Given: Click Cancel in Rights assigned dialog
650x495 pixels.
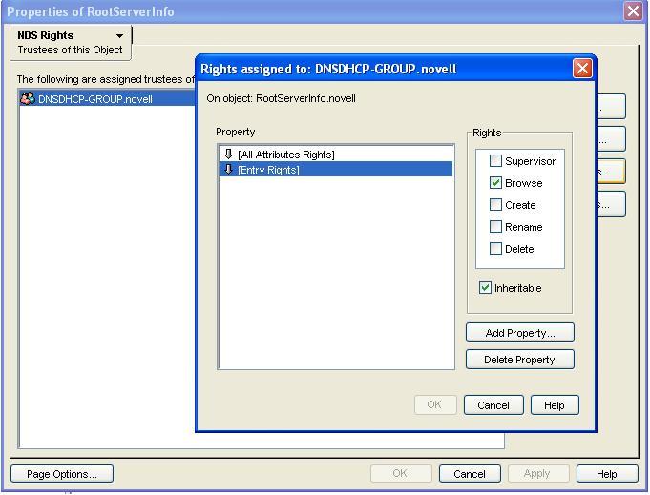Looking at the screenshot, I should click(493, 404).
